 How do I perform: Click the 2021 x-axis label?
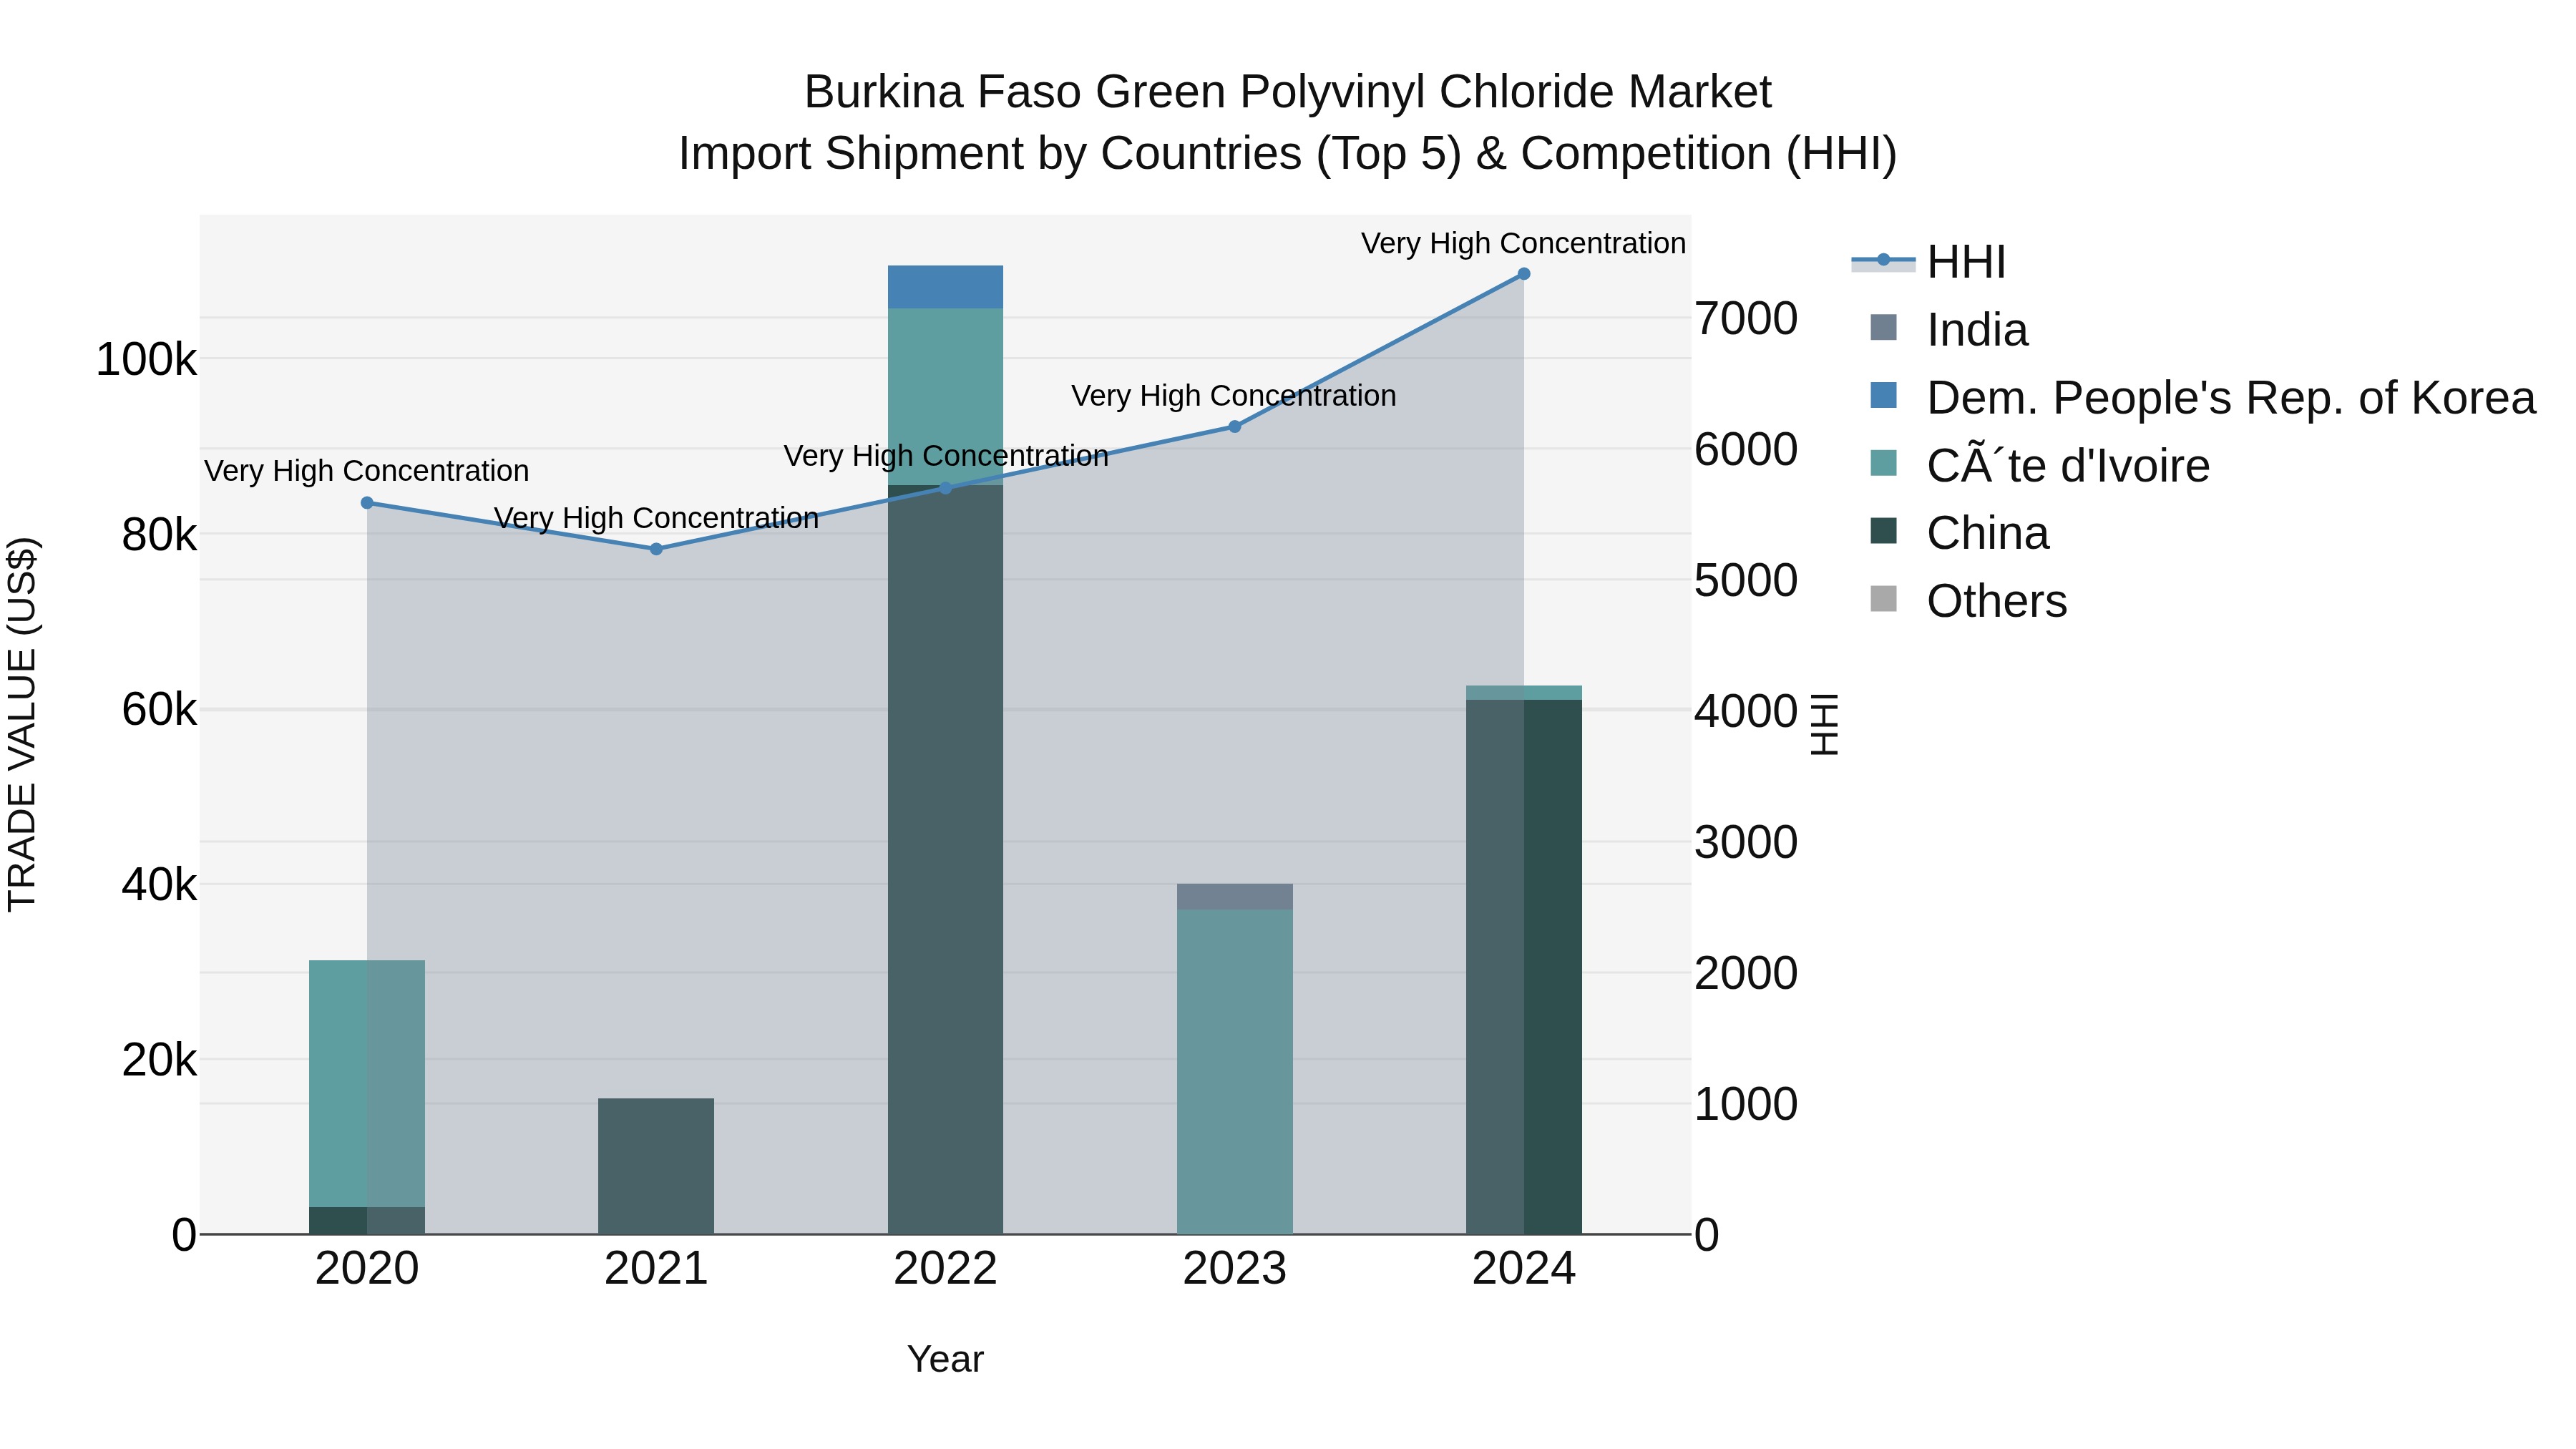[x=656, y=1269]
